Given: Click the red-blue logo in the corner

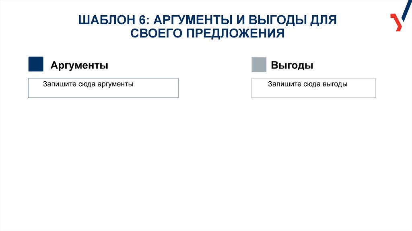Looking at the screenshot, I should click(396, 21).
